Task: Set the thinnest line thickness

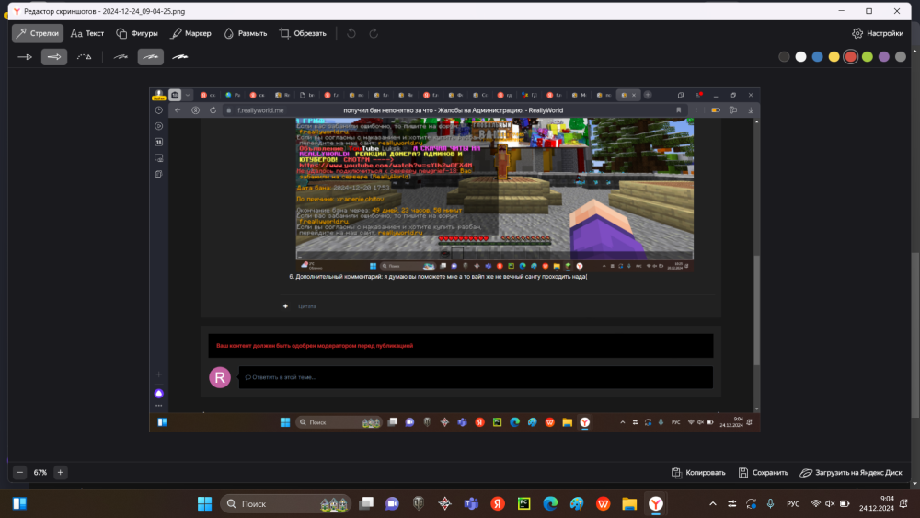Action: (121, 57)
